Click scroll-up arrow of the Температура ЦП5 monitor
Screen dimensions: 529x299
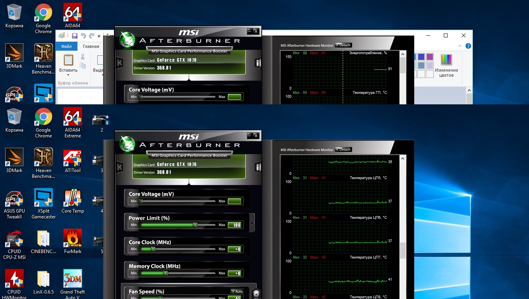coord(403,158)
